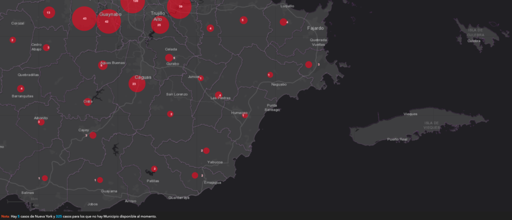The height and width of the screenshot is (220, 512).
Task: Select the Juncos marker with 1 case
Action: pyautogui.click(x=201, y=78)
